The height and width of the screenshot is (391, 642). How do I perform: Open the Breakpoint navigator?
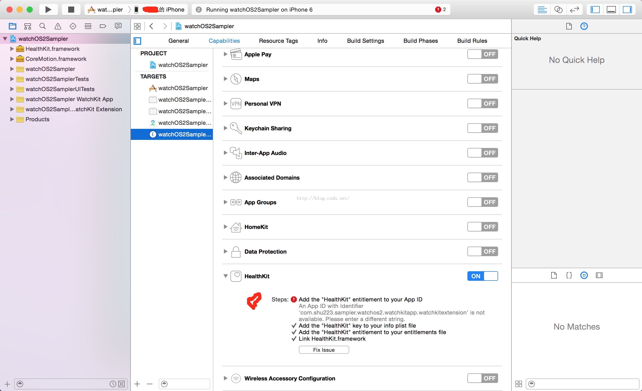pos(103,26)
